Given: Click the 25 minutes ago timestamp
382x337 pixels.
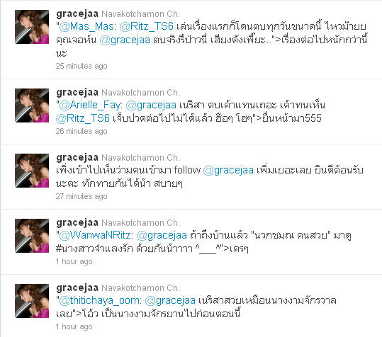Looking at the screenshot, I should pyautogui.click(x=82, y=66).
